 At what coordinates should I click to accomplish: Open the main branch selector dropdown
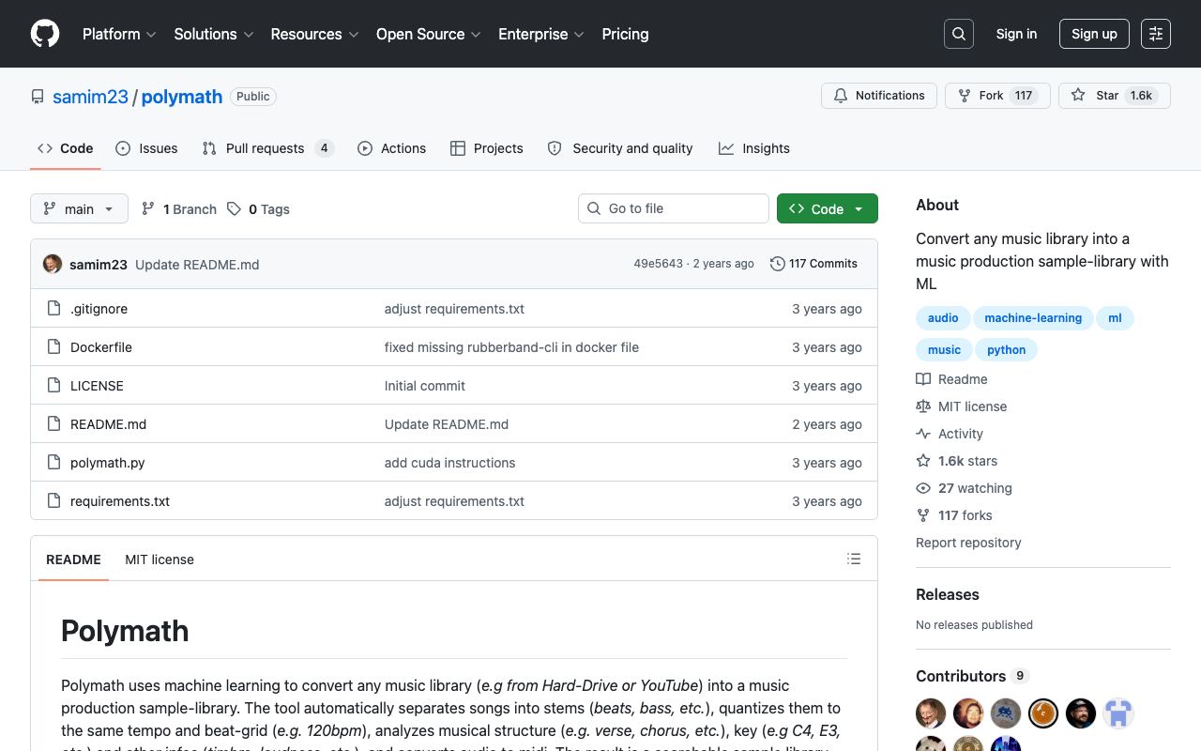click(79, 208)
